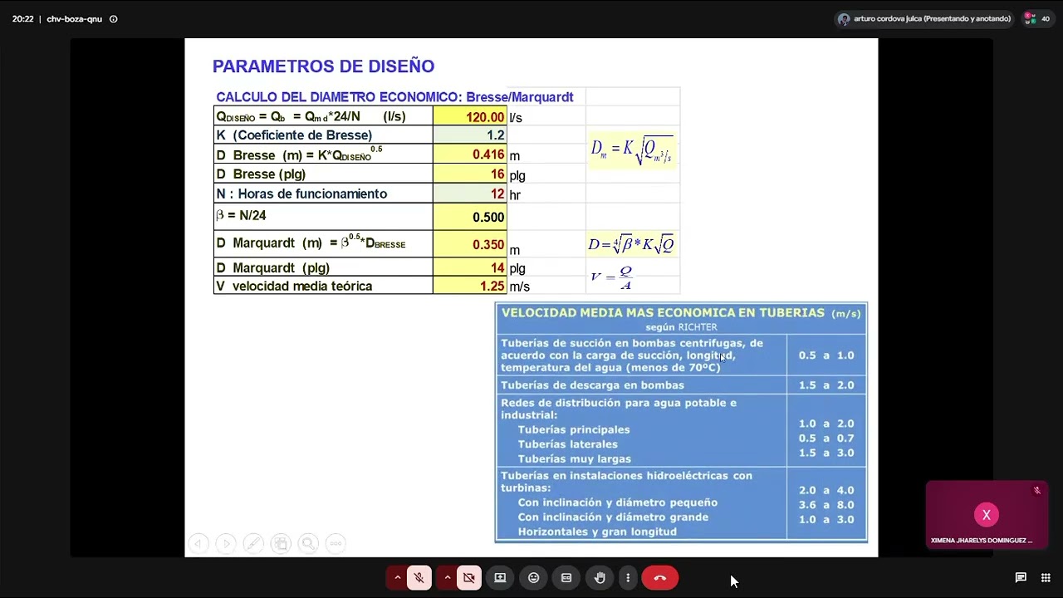The width and height of the screenshot is (1063, 598).
Task: Click the 120.00 flow value cell
Action: (470, 117)
